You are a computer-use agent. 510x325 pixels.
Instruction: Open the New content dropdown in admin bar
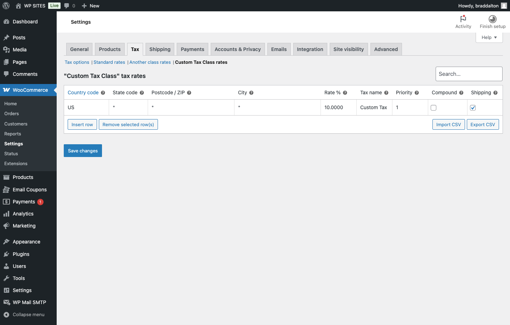click(x=91, y=6)
